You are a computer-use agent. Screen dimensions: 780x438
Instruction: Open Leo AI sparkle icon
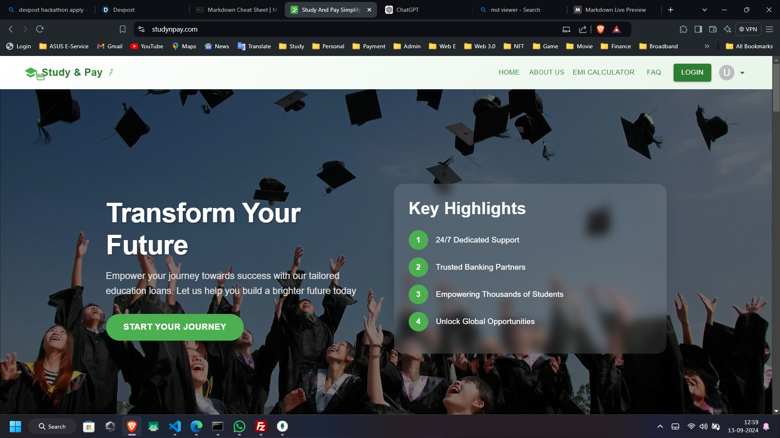click(x=728, y=29)
